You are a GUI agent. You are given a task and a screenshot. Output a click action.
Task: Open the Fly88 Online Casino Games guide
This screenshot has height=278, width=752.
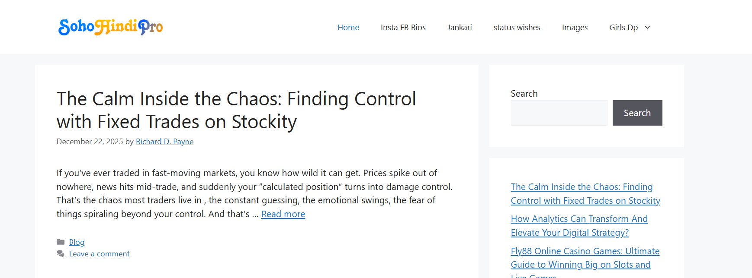tap(585, 257)
